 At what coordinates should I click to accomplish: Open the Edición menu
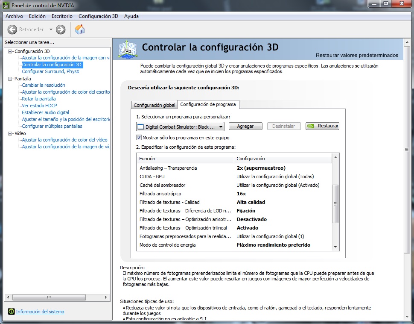pyautogui.click(x=37, y=16)
